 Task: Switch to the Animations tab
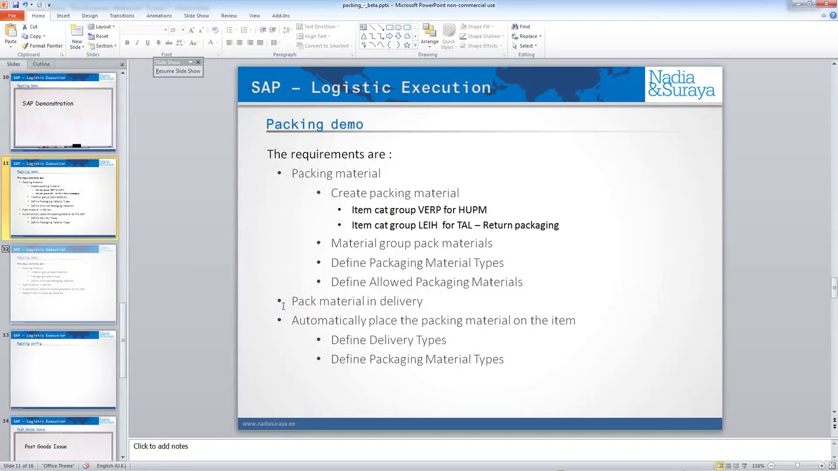159,16
